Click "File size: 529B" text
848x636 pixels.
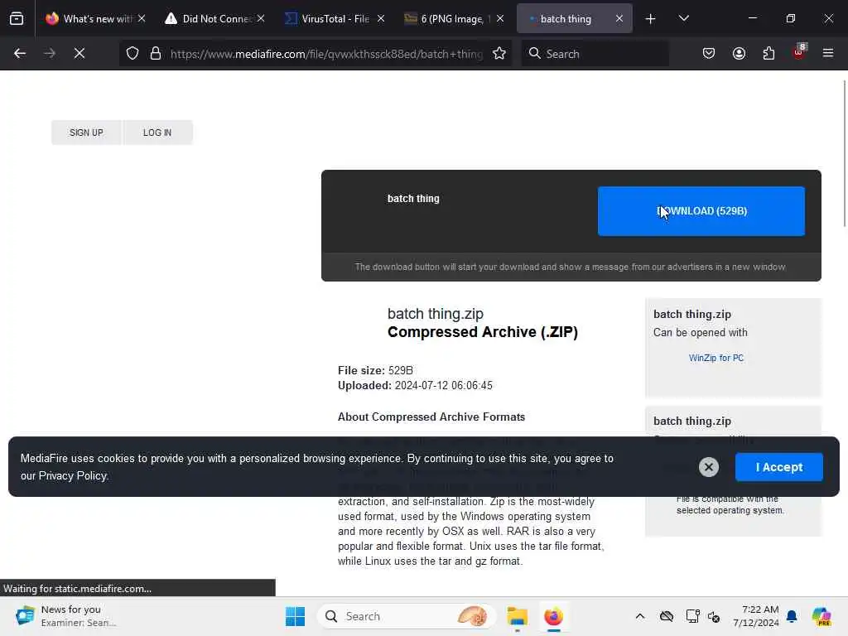point(375,370)
